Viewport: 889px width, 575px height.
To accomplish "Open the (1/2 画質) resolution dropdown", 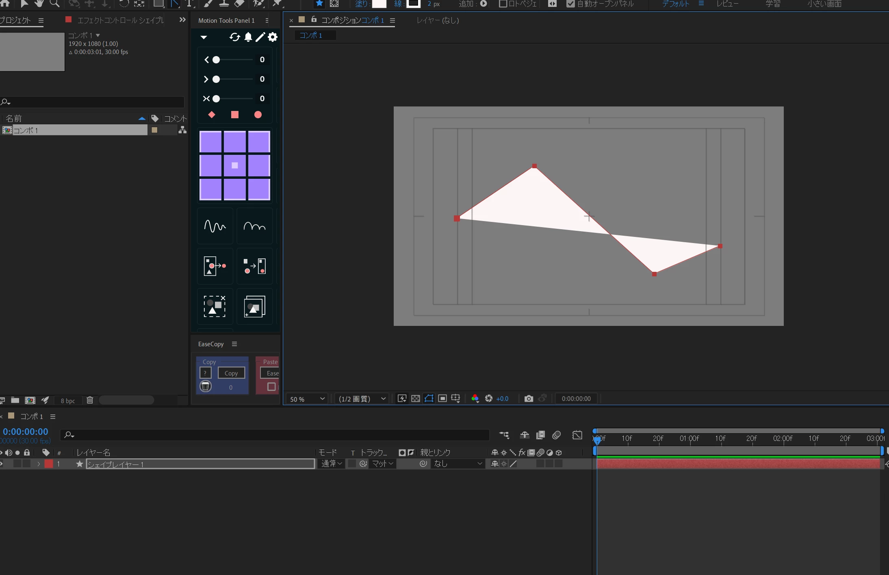I will (362, 399).
